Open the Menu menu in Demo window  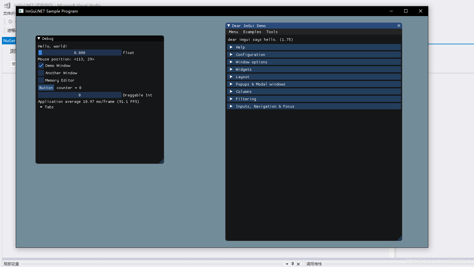point(233,32)
